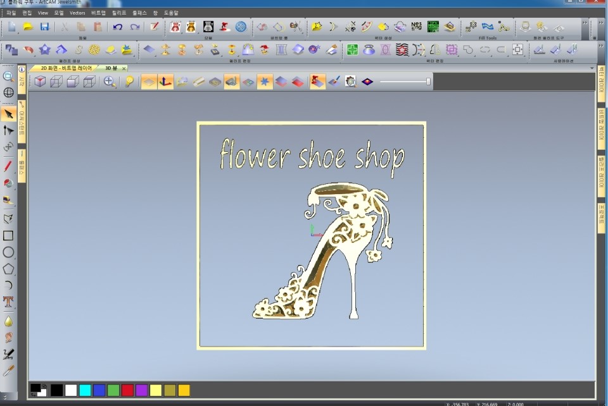Pick the cyan color swatch
The height and width of the screenshot is (406, 608).
[x=85, y=390]
